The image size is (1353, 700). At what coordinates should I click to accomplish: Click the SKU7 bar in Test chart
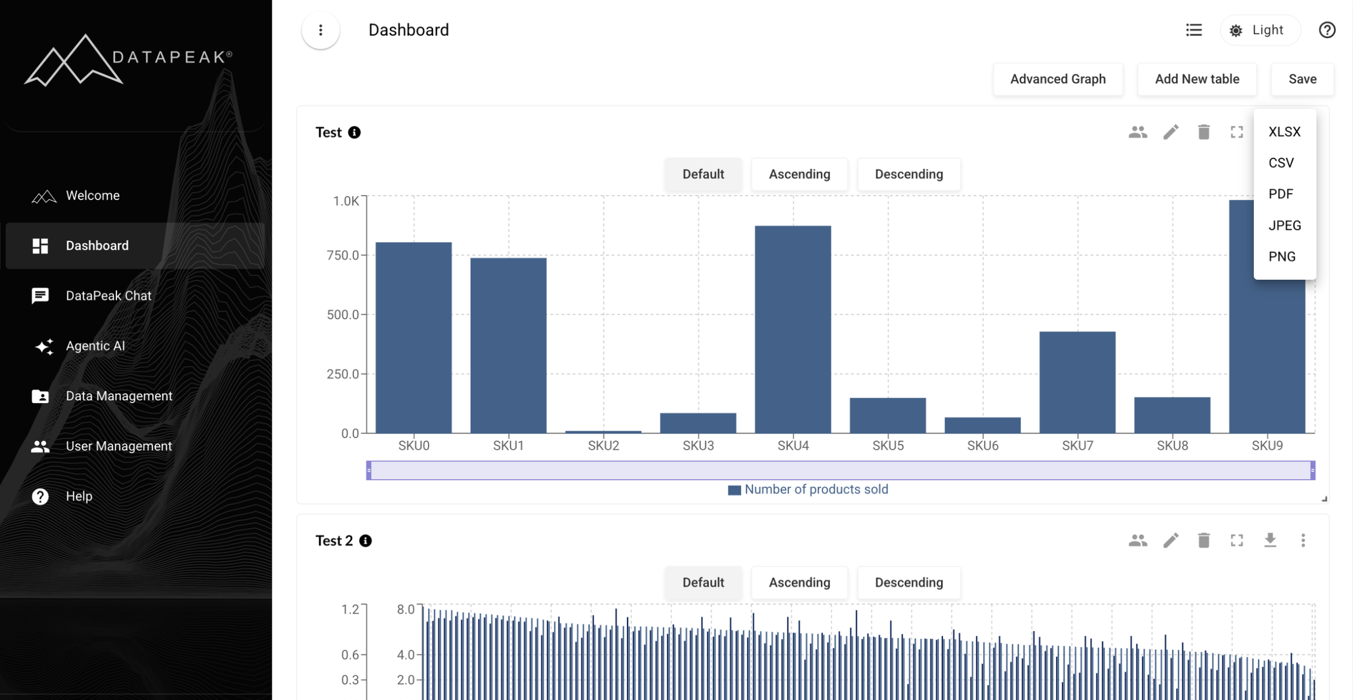point(1077,382)
